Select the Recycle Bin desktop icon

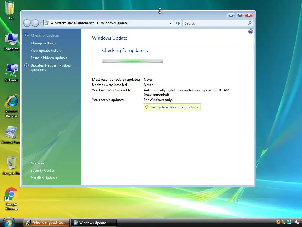[11, 166]
